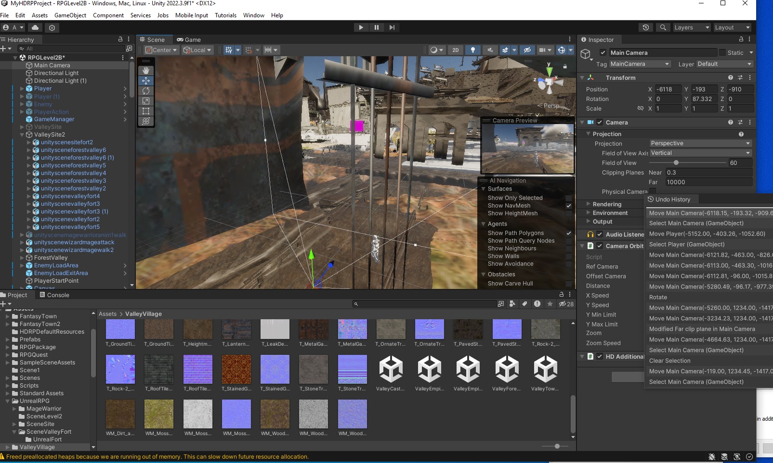
Task: Toggle scene lighting with the lightbulb icon
Action: 473,50
